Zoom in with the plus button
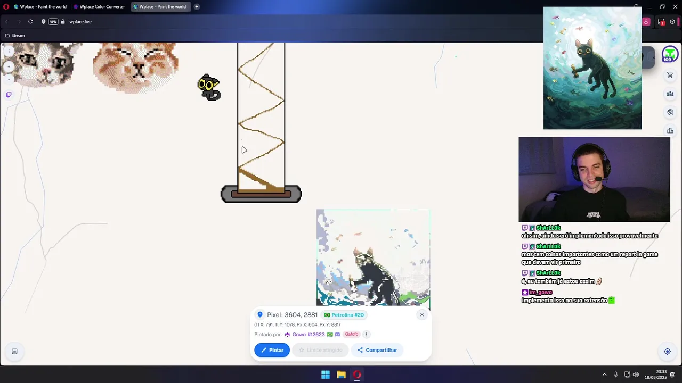 (9, 66)
